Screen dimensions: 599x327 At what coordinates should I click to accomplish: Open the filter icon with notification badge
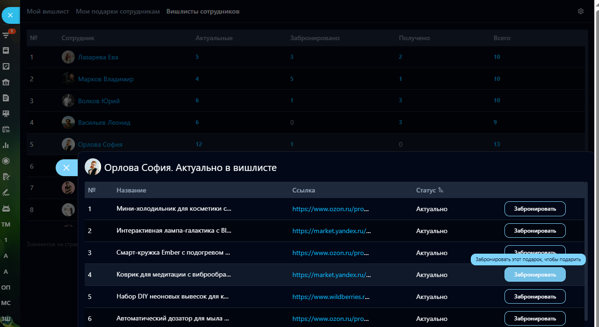6,35
